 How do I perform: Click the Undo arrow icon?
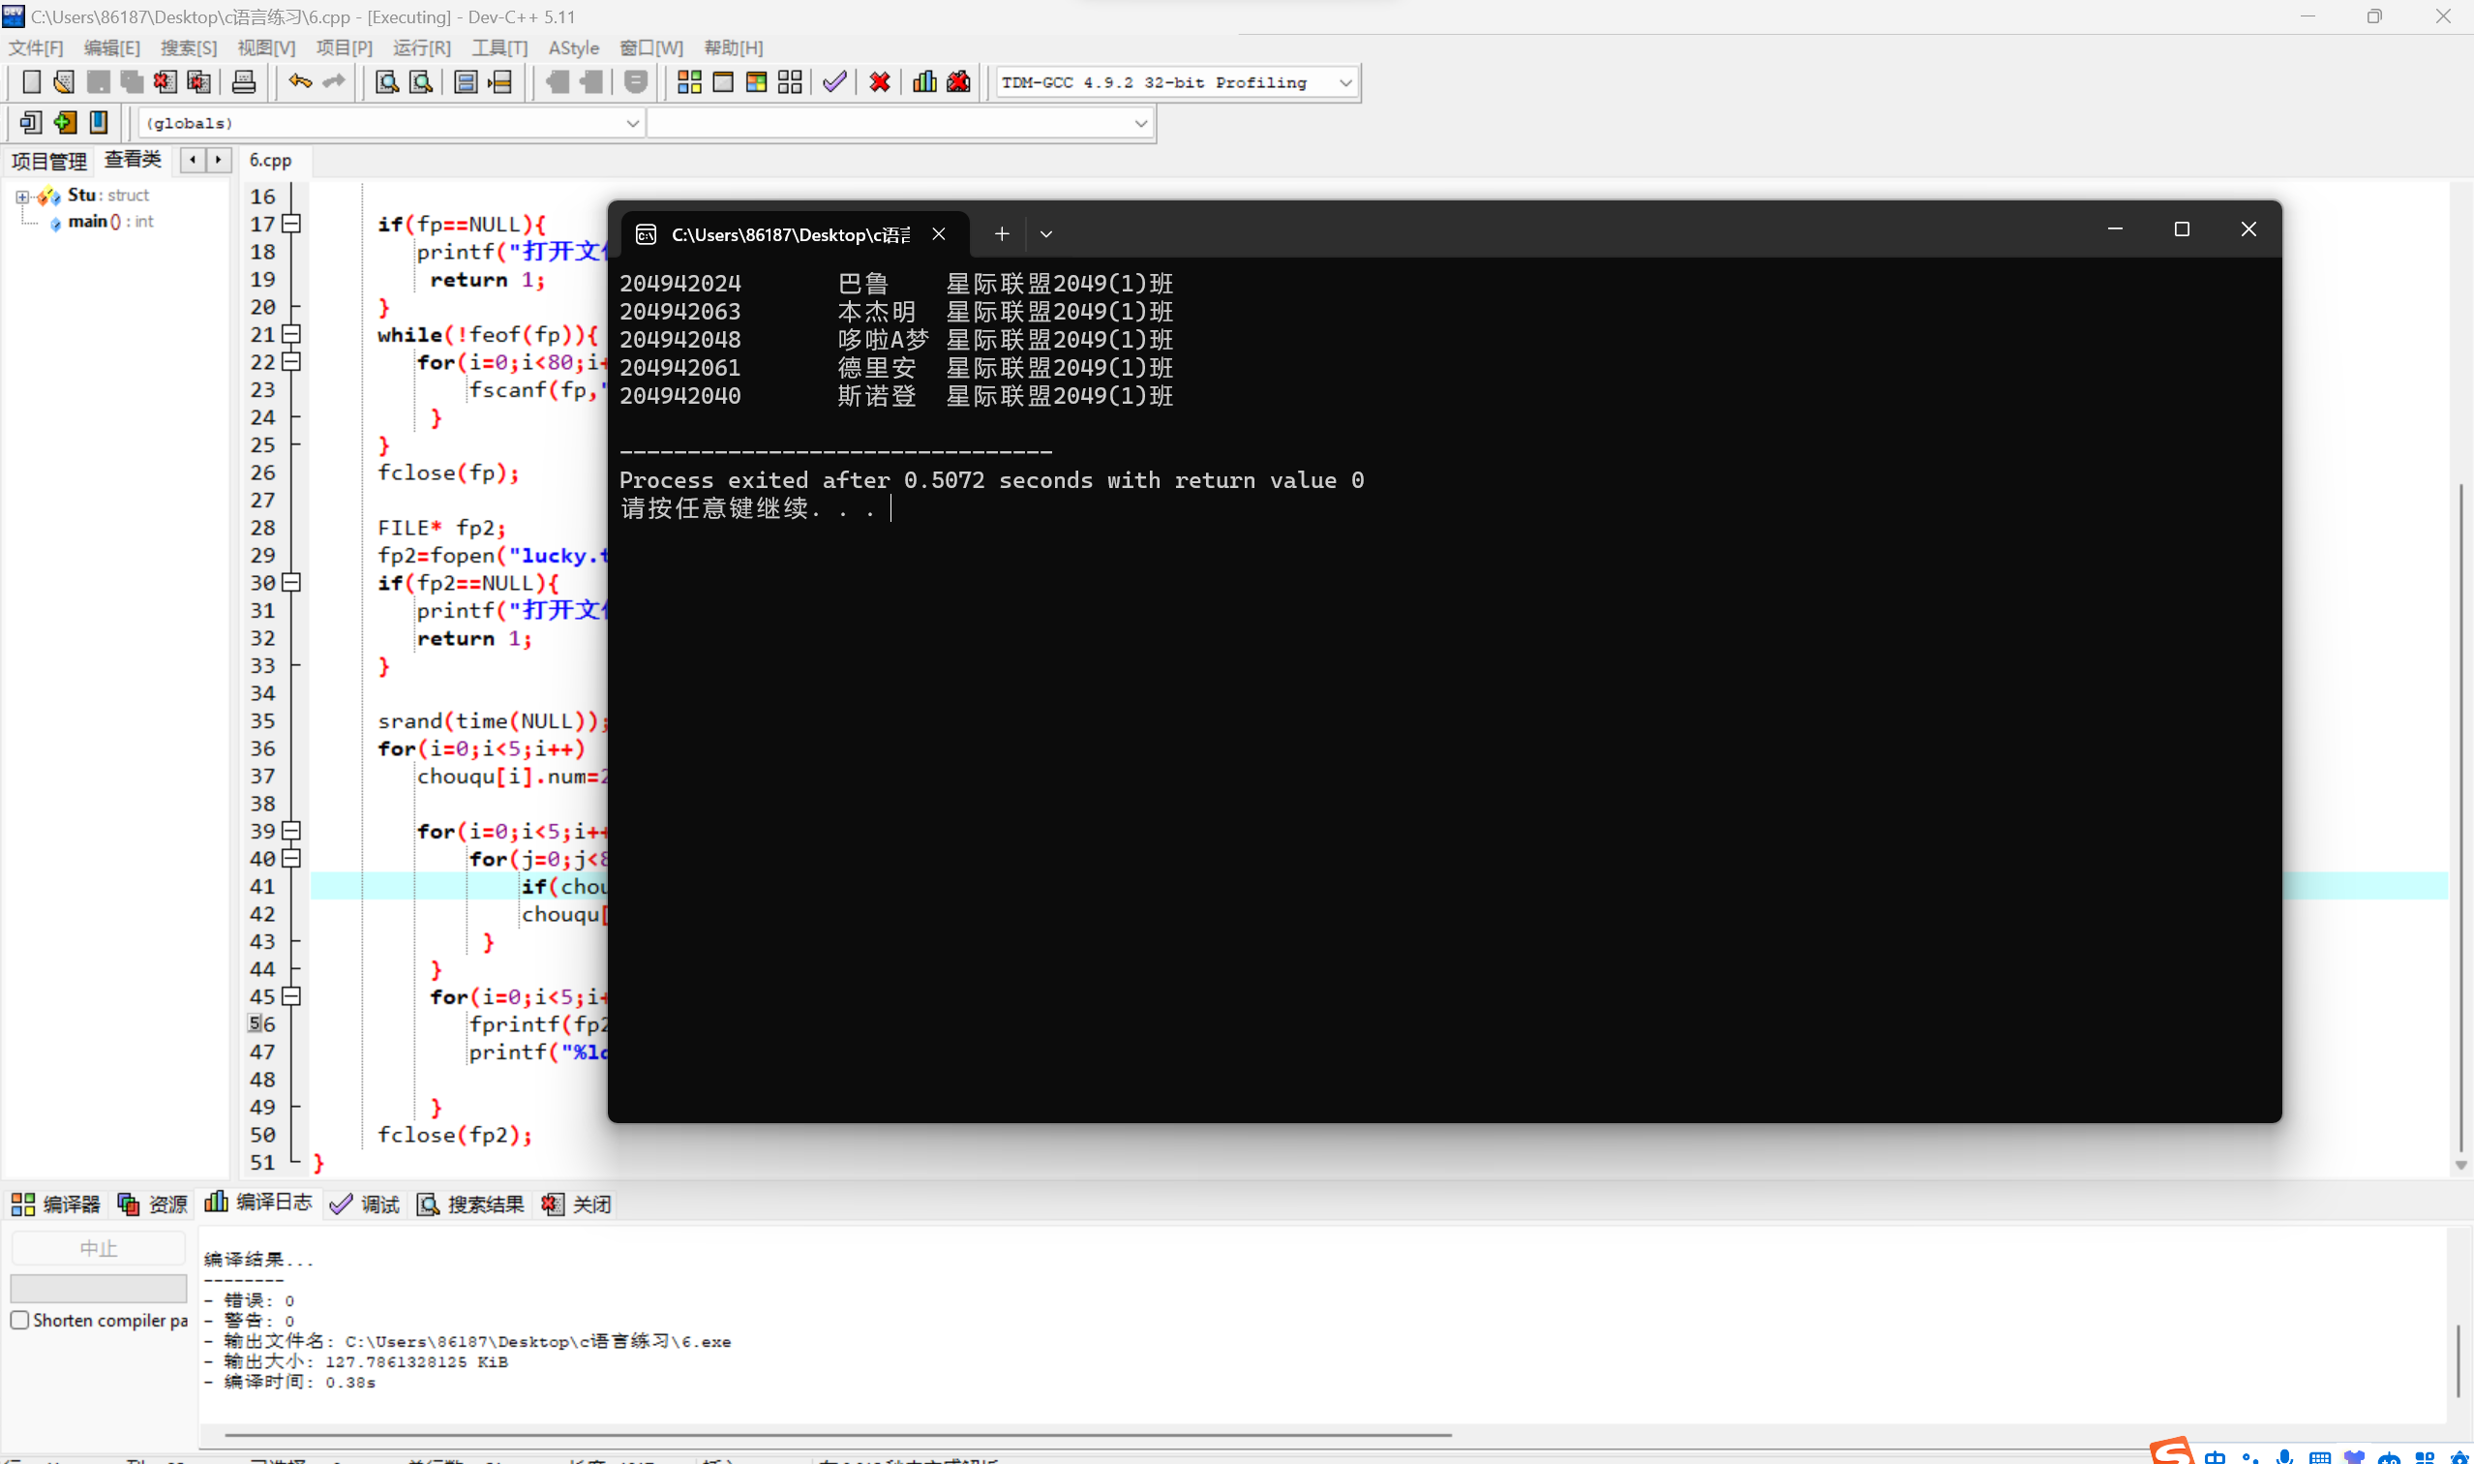300,83
